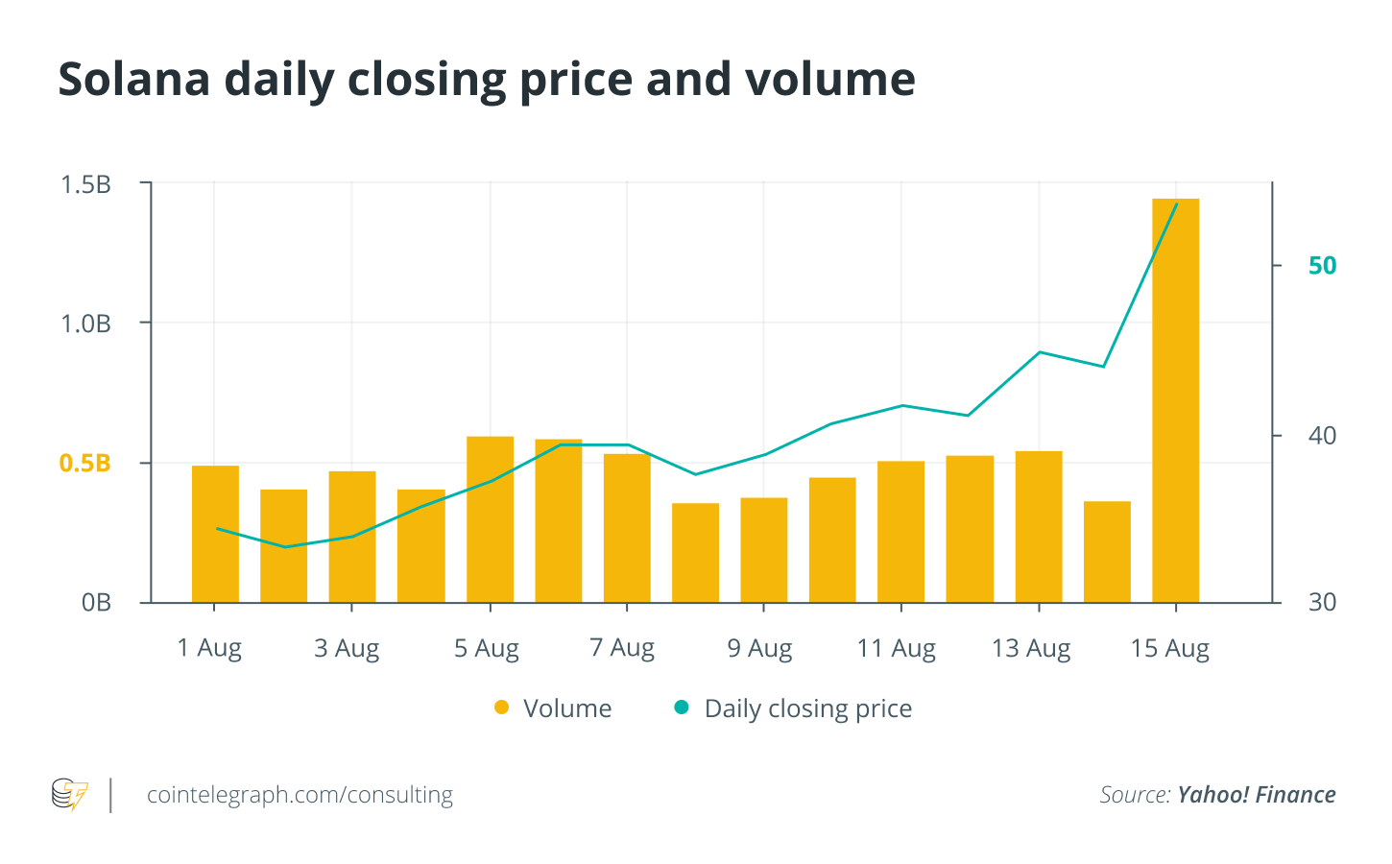Open the cointelegraph.com/consulting link

tap(300, 795)
